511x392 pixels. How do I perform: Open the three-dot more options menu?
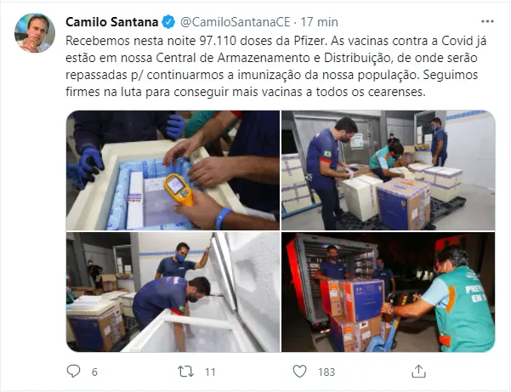coord(487,21)
